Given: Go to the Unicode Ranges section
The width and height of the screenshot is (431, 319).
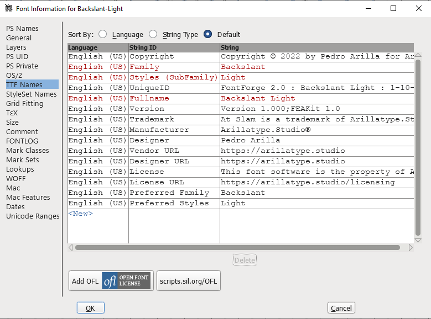Looking at the screenshot, I should [x=33, y=216].
